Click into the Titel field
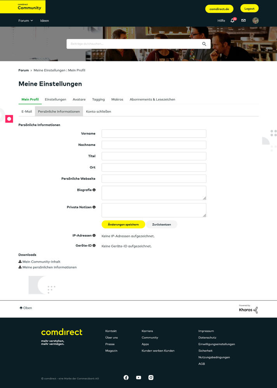The width and height of the screenshot is (277, 388). click(154, 156)
